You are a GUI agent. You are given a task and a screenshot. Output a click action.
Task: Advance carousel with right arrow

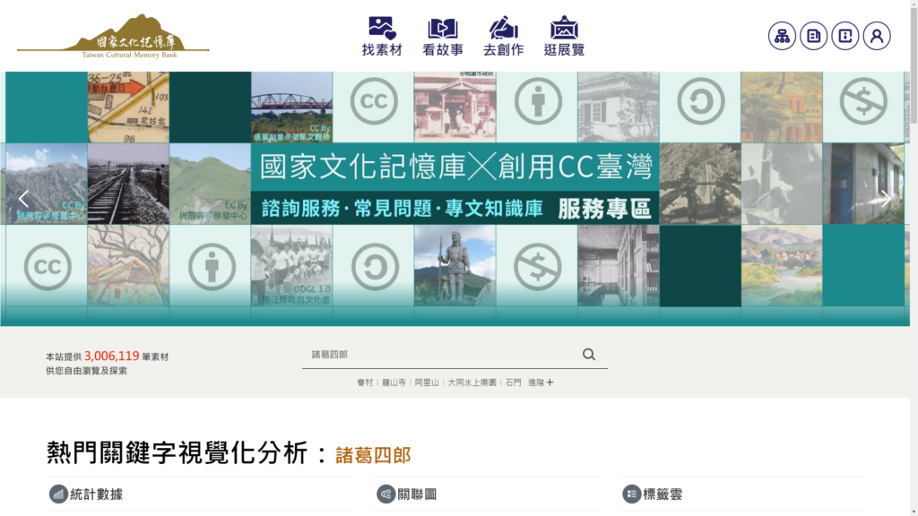[885, 199]
